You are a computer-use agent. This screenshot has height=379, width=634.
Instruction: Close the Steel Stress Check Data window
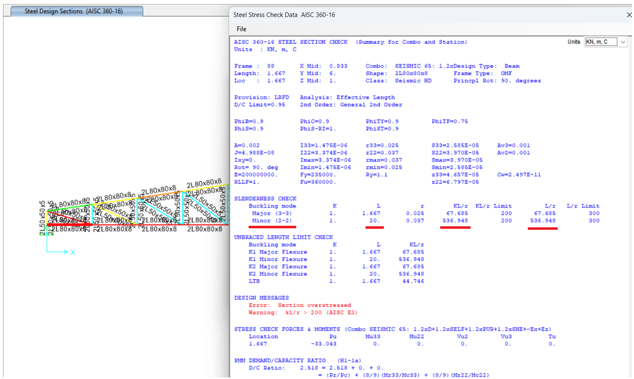point(628,15)
